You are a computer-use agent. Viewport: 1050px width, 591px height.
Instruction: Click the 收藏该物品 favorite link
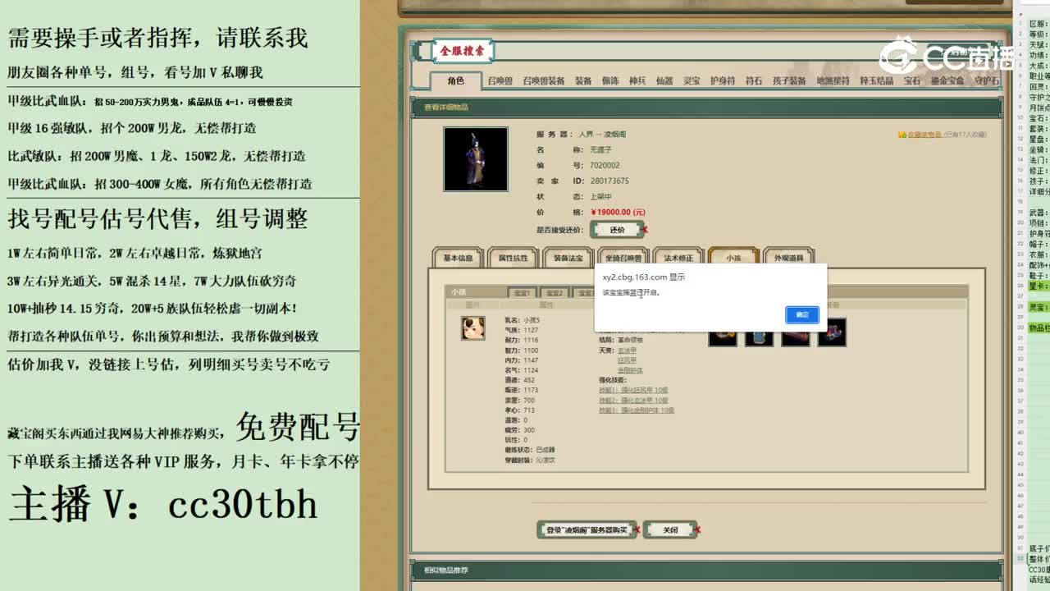923,134
